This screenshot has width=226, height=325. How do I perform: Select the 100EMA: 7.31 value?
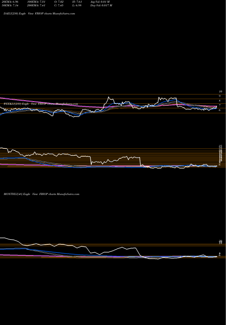[36, 2]
